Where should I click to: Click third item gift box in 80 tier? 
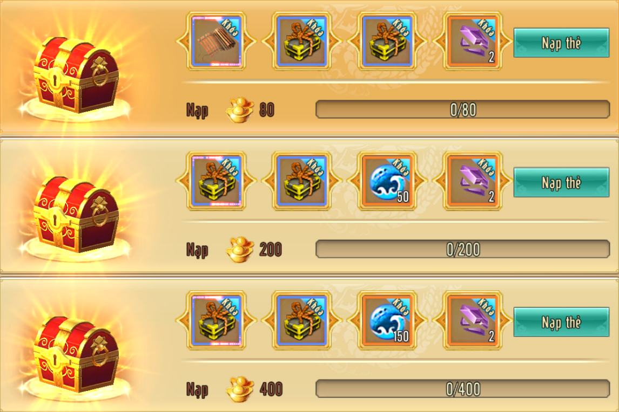tap(387, 41)
